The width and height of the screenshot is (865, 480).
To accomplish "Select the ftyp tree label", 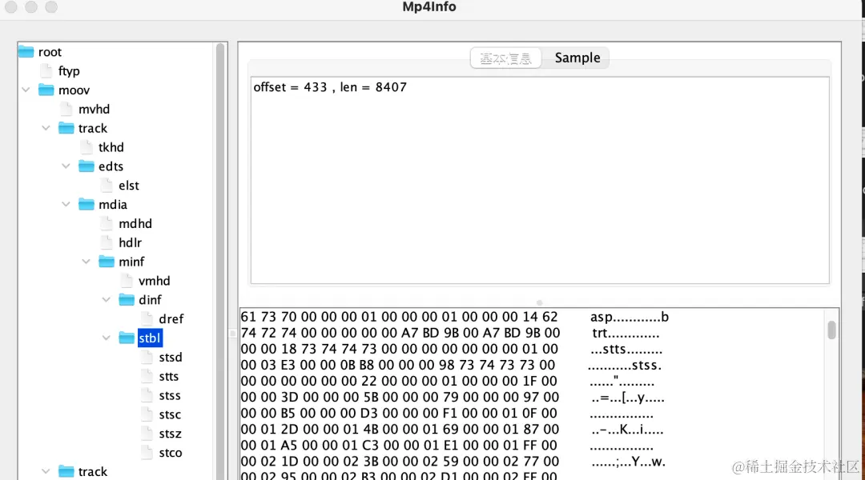I will point(69,70).
